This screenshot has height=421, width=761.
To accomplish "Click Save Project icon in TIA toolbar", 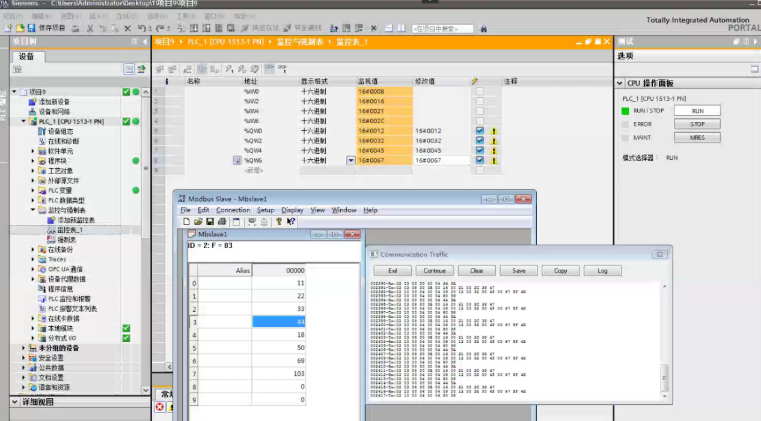I will pos(30,28).
